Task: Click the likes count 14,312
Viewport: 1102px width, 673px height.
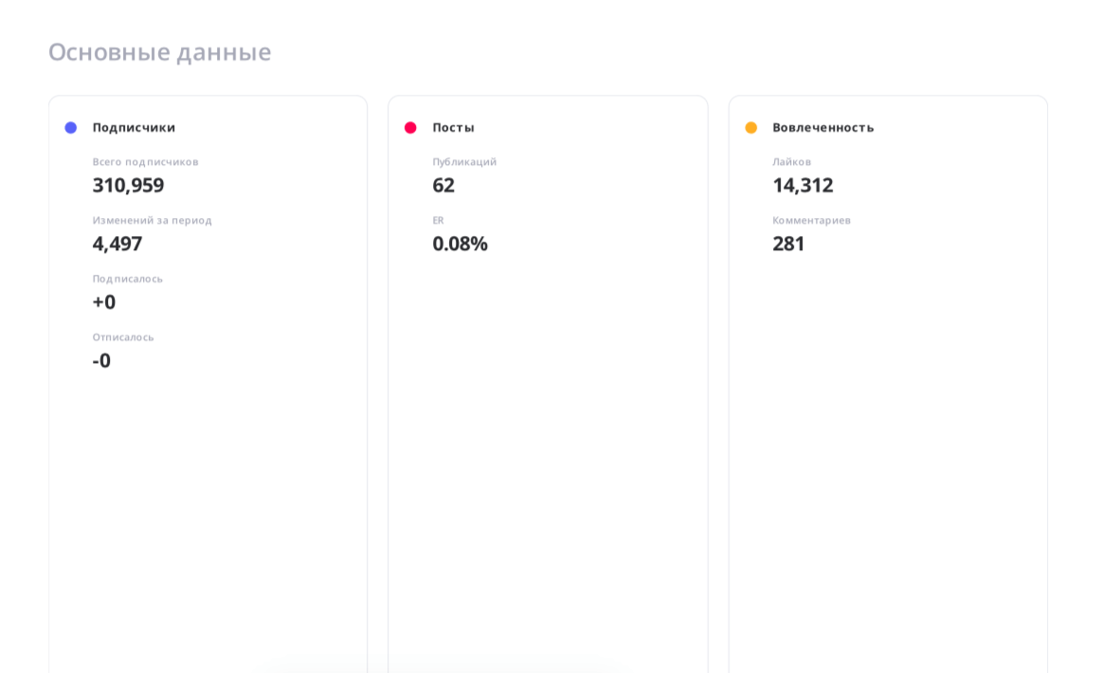Action: click(803, 186)
